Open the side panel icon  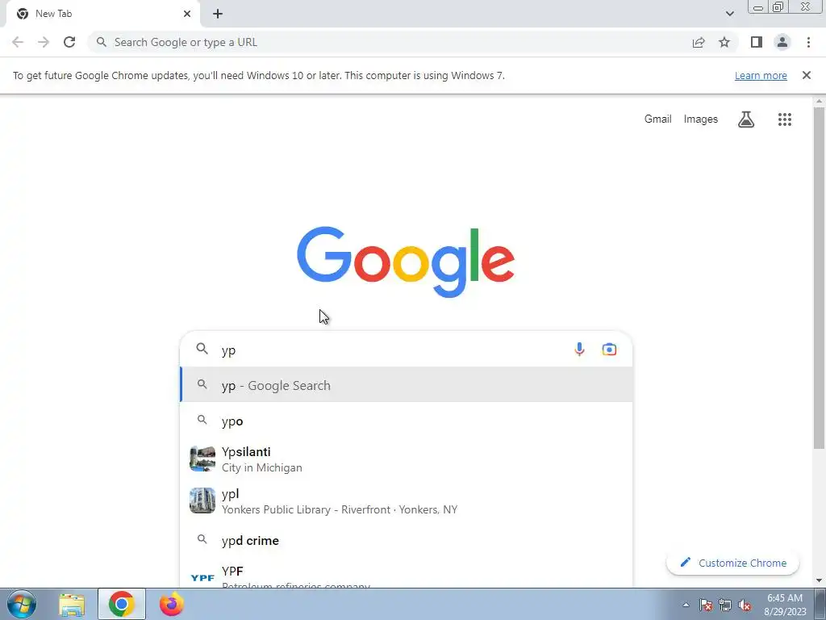[757, 42]
